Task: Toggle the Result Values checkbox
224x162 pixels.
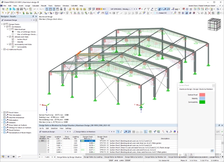Action: (x=5, y=112)
